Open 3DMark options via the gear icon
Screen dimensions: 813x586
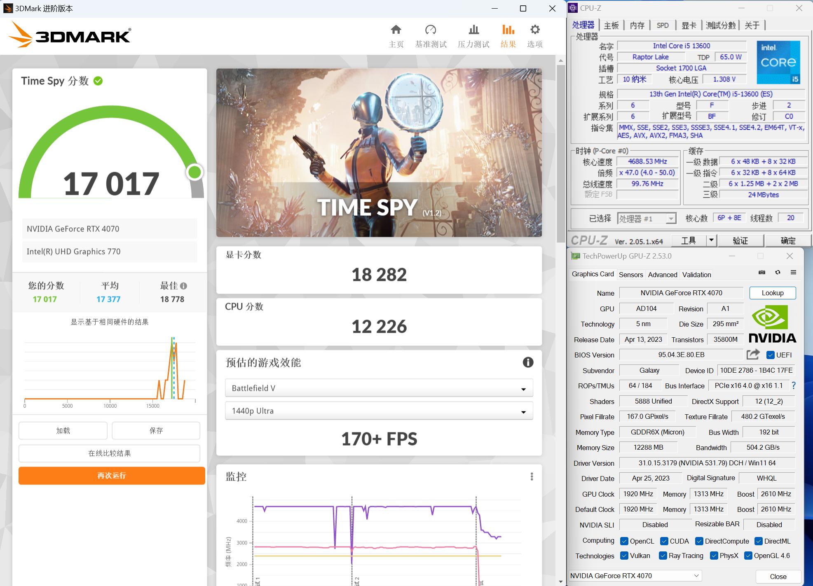click(x=534, y=35)
